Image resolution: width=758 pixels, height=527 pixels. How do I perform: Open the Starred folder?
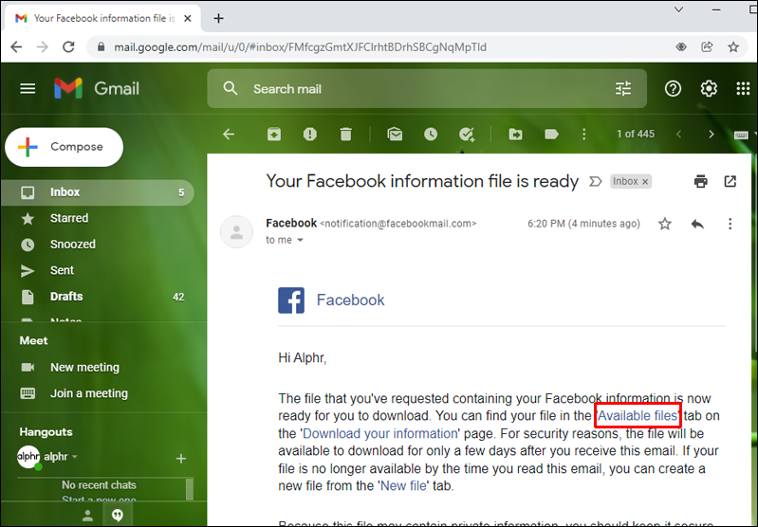[97, 218]
